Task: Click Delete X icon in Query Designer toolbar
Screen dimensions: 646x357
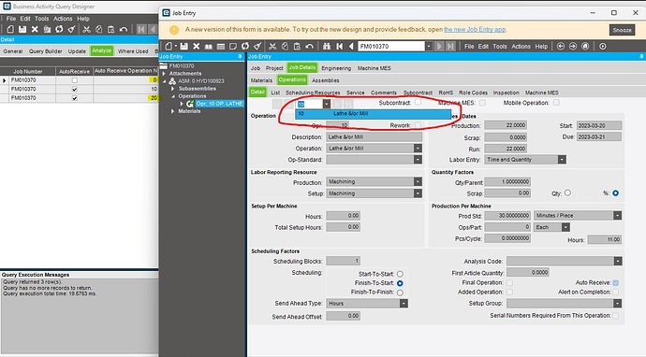Action: point(35,29)
